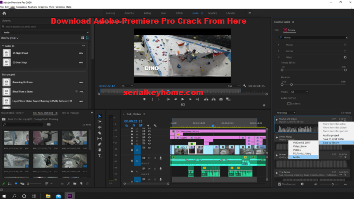The width and height of the screenshot is (354, 199).
Task: Mute the Audio 1 track
Action: [x=149, y=158]
